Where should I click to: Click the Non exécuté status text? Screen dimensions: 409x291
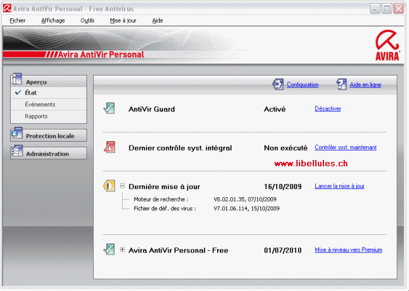286,148
